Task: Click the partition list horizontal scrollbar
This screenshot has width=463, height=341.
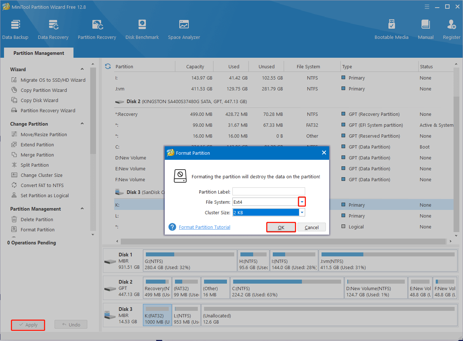Action: coord(283,241)
